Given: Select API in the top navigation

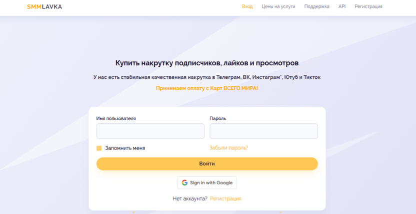Looking at the screenshot, I should pos(342,6).
